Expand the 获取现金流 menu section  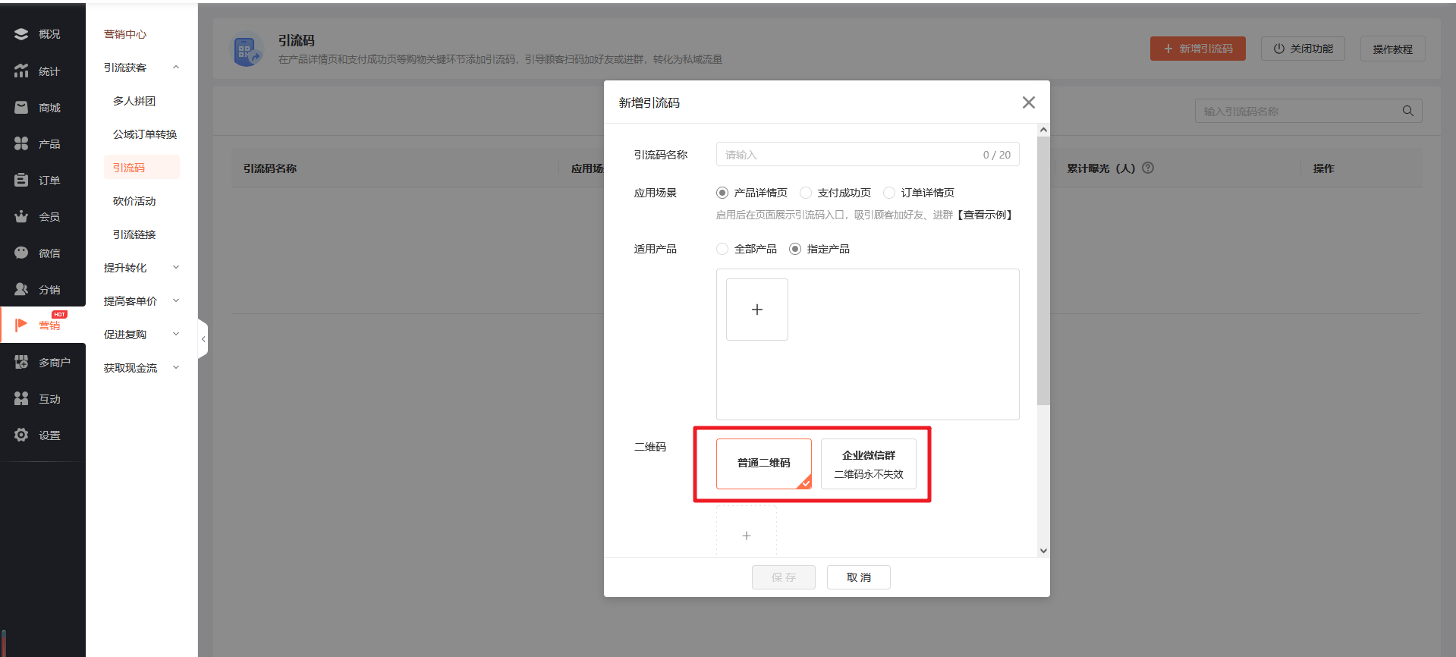[x=176, y=368]
